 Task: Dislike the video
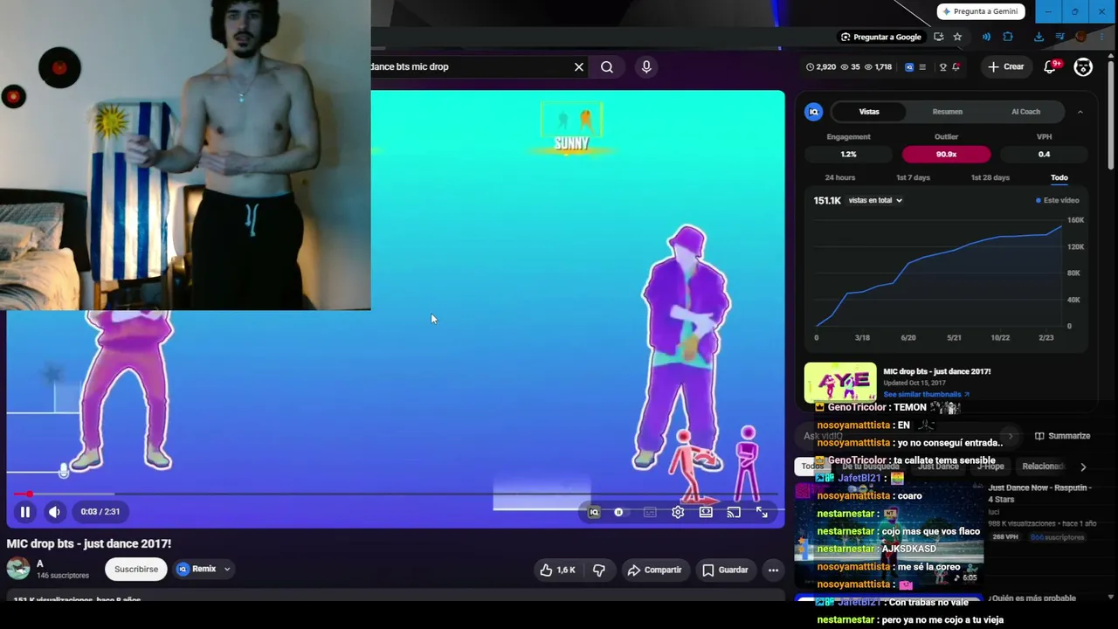click(599, 570)
